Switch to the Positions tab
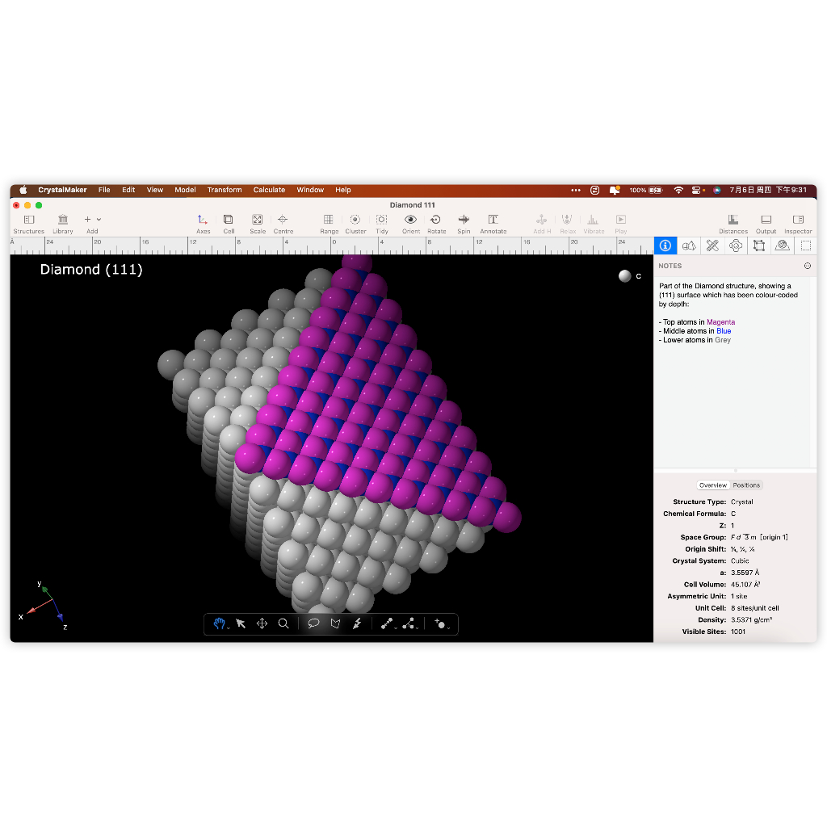The image size is (827, 827). [x=746, y=485]
